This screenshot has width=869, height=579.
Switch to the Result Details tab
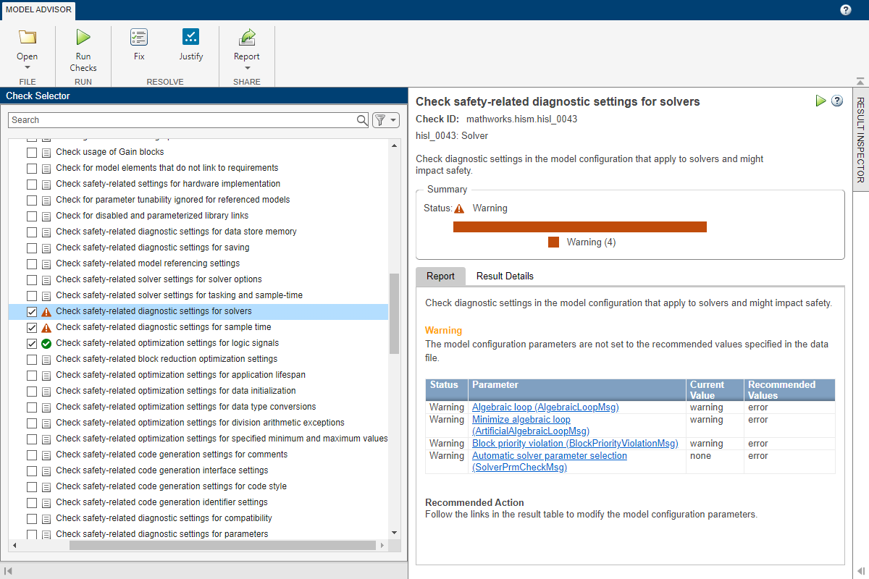click(x=505, y=276)
